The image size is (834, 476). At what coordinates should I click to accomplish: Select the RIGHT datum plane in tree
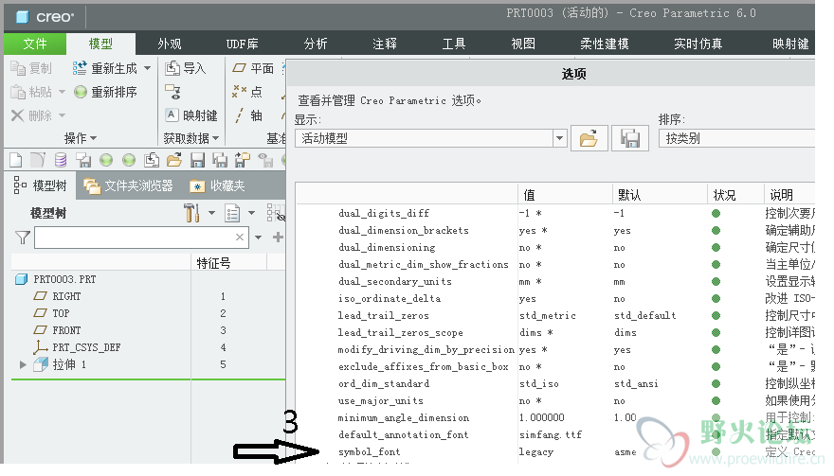point(66,296)
